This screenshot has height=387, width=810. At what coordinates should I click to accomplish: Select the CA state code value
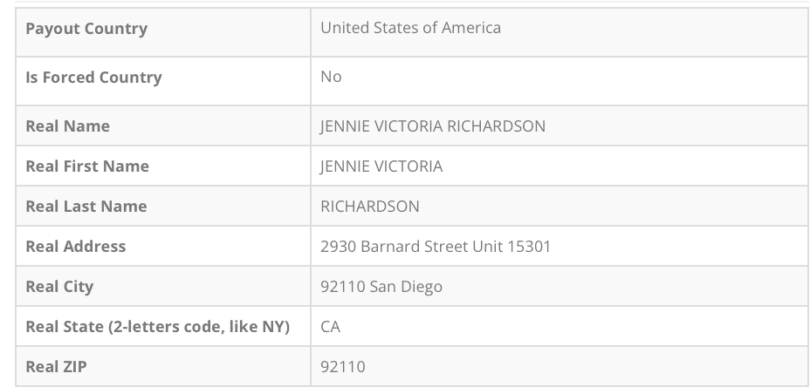(x=331, y=327)
